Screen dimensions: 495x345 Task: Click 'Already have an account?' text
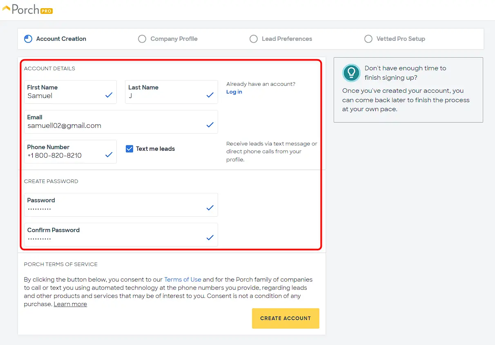coord(261,84)
